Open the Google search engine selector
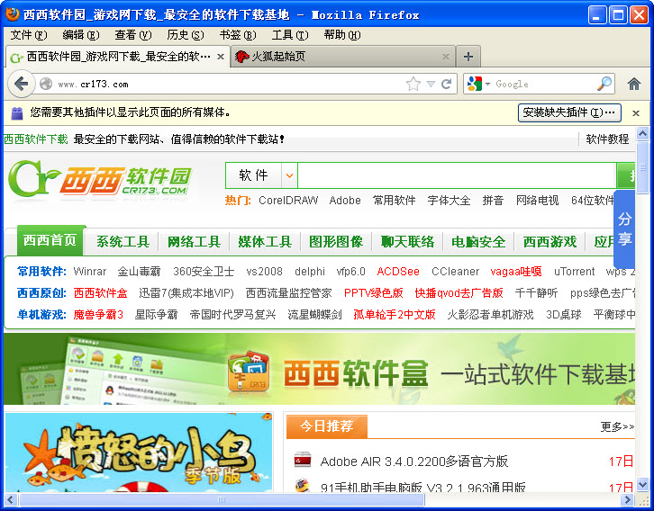The image size is (654, 511). coord(478,85)
